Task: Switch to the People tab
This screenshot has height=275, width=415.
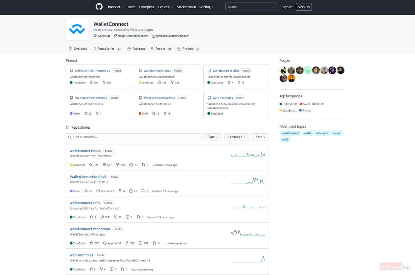Action: pyautogui.click(x=161, y=49)
